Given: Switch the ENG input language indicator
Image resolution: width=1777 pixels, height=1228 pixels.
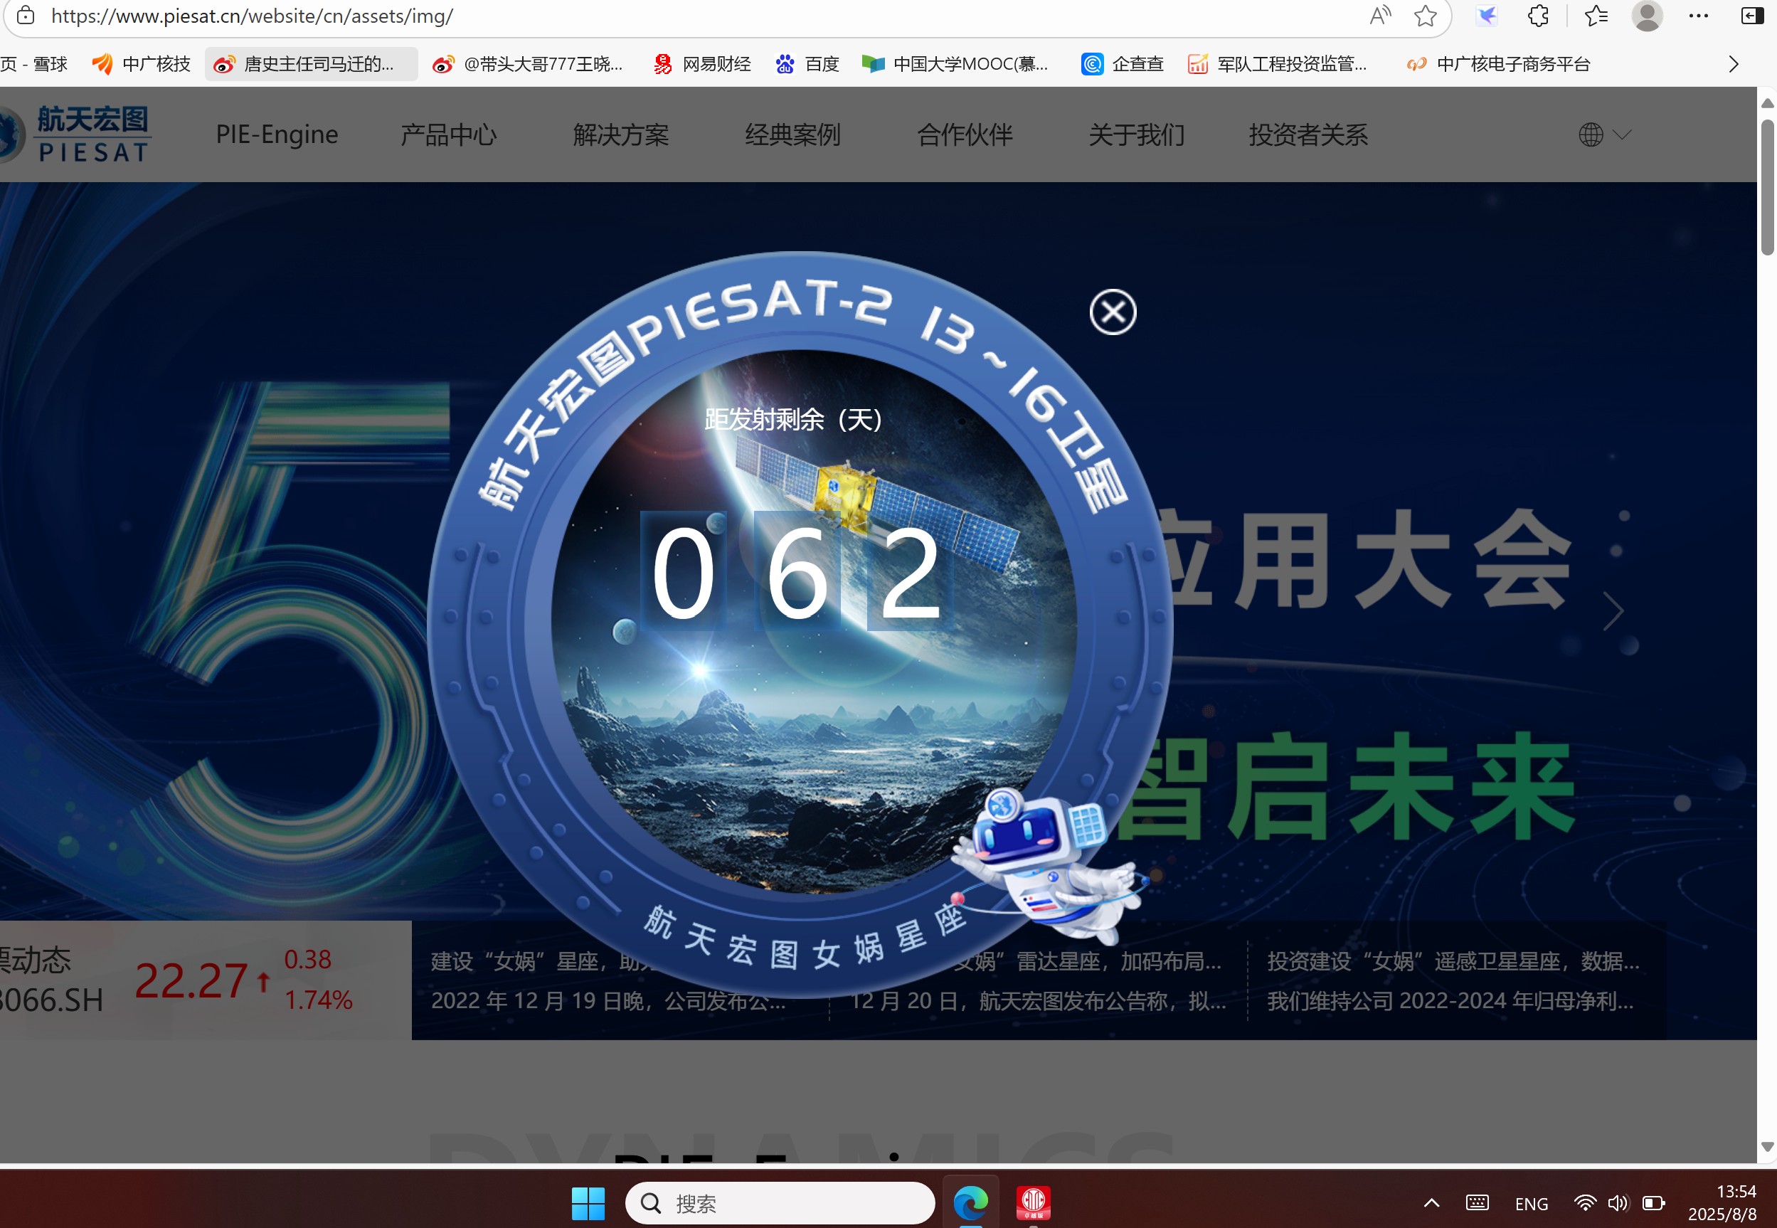Looking at the screenshot, I should pyautogui.click(x=1531, y=1203).
